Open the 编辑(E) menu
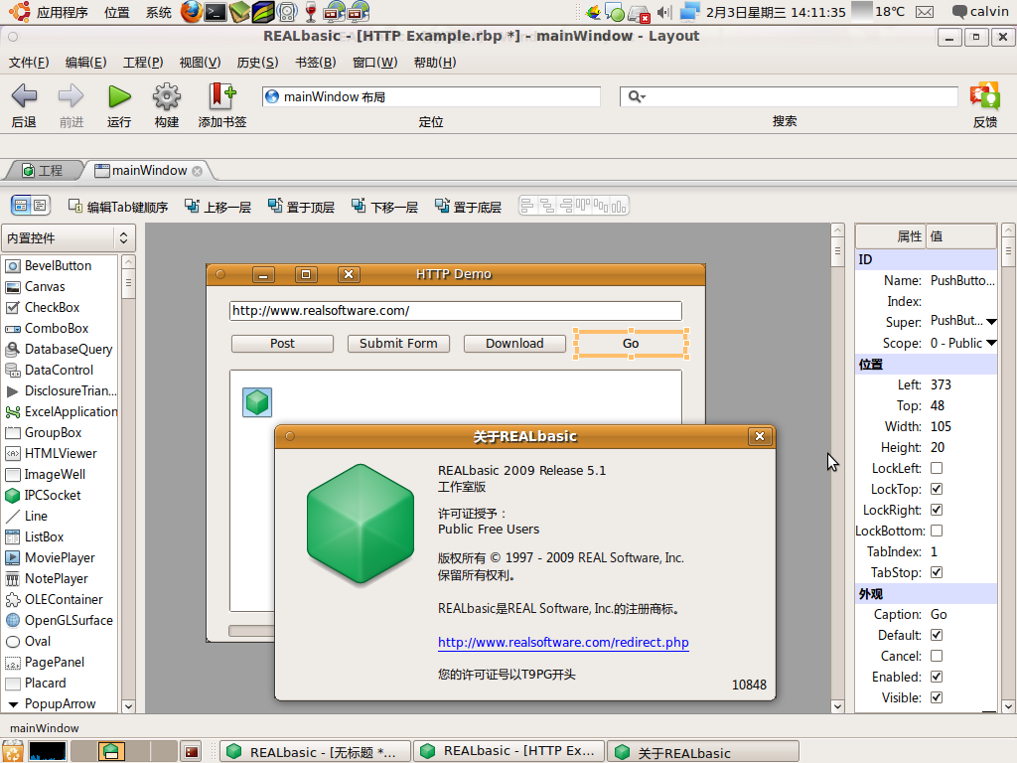Viewport: 1017px width, 763px height. 85,63
